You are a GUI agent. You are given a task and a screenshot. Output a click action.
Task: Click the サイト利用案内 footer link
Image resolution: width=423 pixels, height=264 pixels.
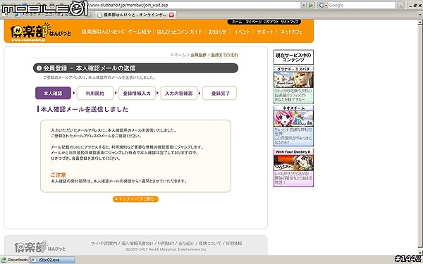point(104,244)
